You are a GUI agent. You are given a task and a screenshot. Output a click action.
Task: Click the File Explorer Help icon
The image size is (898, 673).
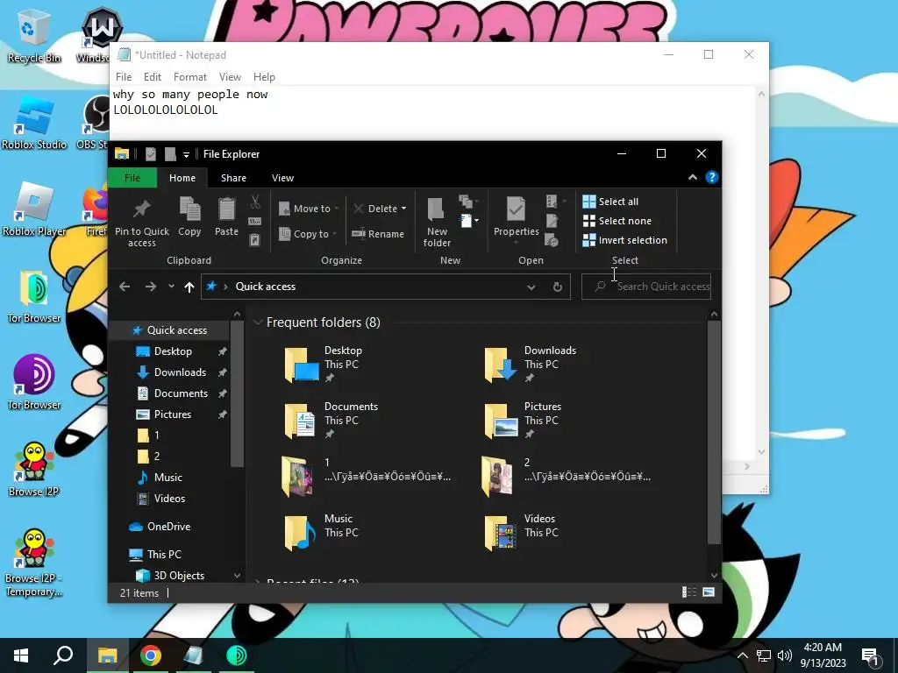pyautogui.click(x=711, y=177)
